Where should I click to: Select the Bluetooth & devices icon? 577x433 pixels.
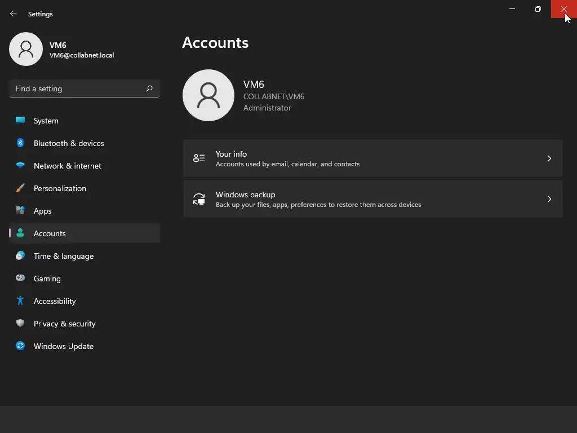[x=20, y=143]
